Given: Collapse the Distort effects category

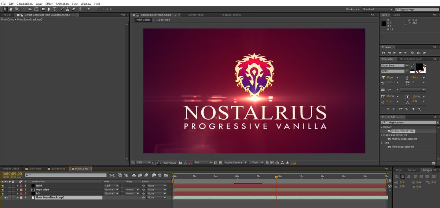Looking at the screenshot, I should tap(382, 127).
